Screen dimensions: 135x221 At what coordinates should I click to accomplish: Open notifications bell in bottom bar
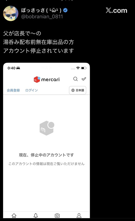[x=36, y=216]
